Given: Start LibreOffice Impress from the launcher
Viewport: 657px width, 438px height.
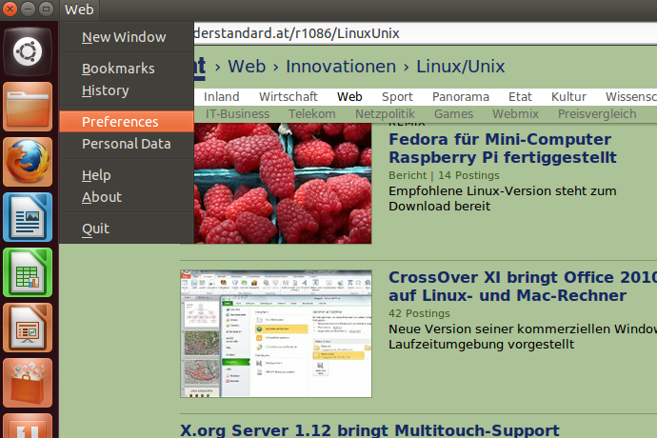Looking at the screenshot, I should (27, 328).
